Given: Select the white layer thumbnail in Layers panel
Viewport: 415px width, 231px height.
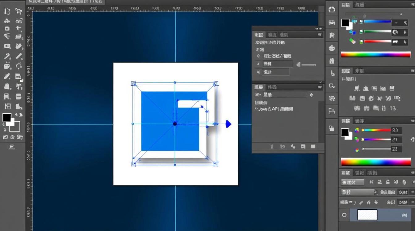Looking at the screenshot, I should click(x=367, y=215).
